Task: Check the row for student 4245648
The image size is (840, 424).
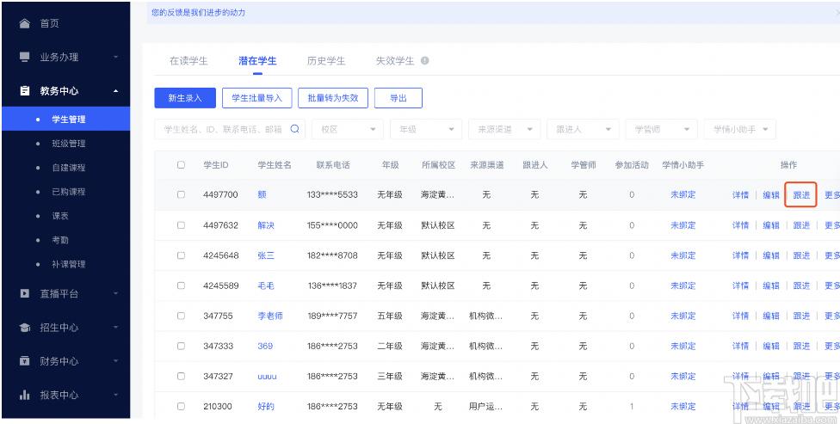Action: (x=181, y=255)
